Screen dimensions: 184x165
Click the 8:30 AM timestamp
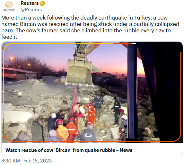click(x=11, y=161)
